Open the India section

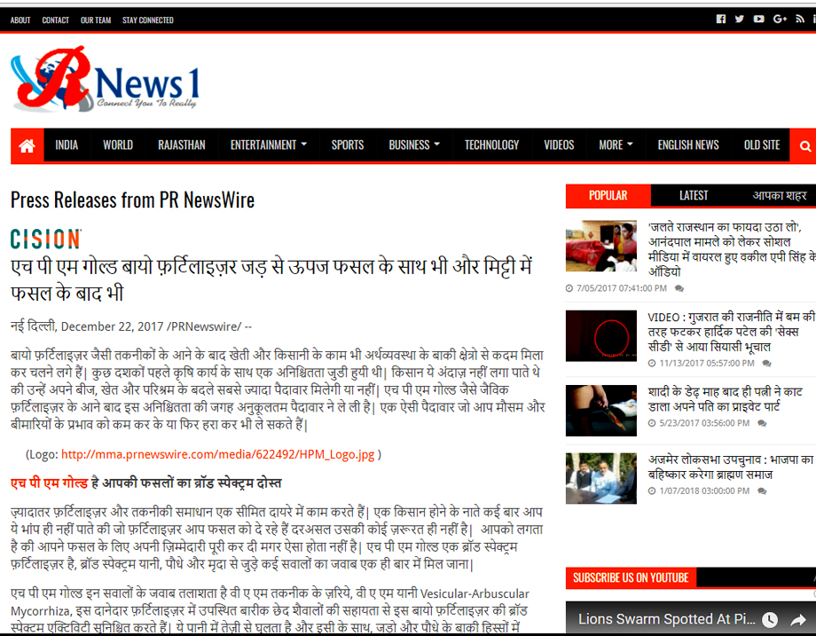pyautogui.click(x=67, y=145)
